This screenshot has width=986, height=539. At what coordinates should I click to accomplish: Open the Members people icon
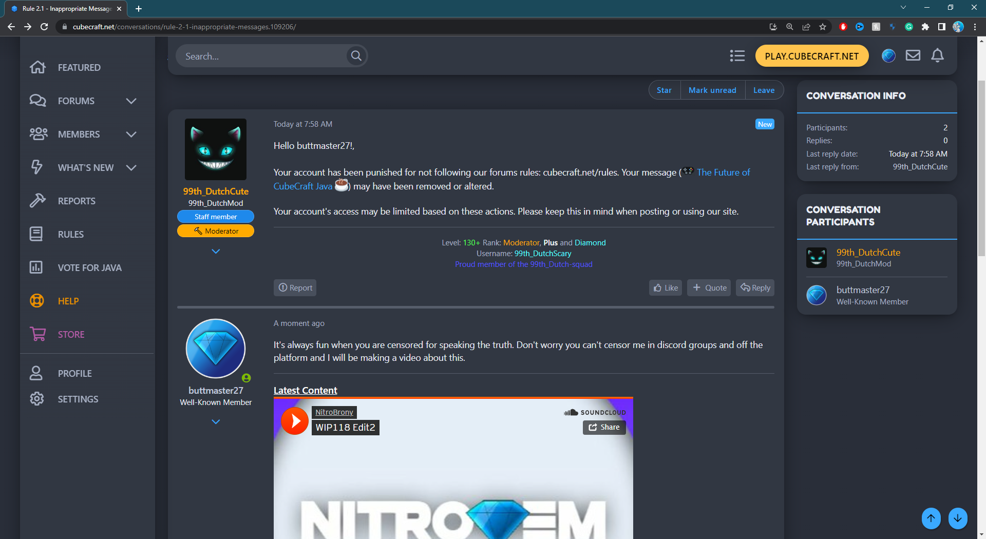click(x=39, y=134)
